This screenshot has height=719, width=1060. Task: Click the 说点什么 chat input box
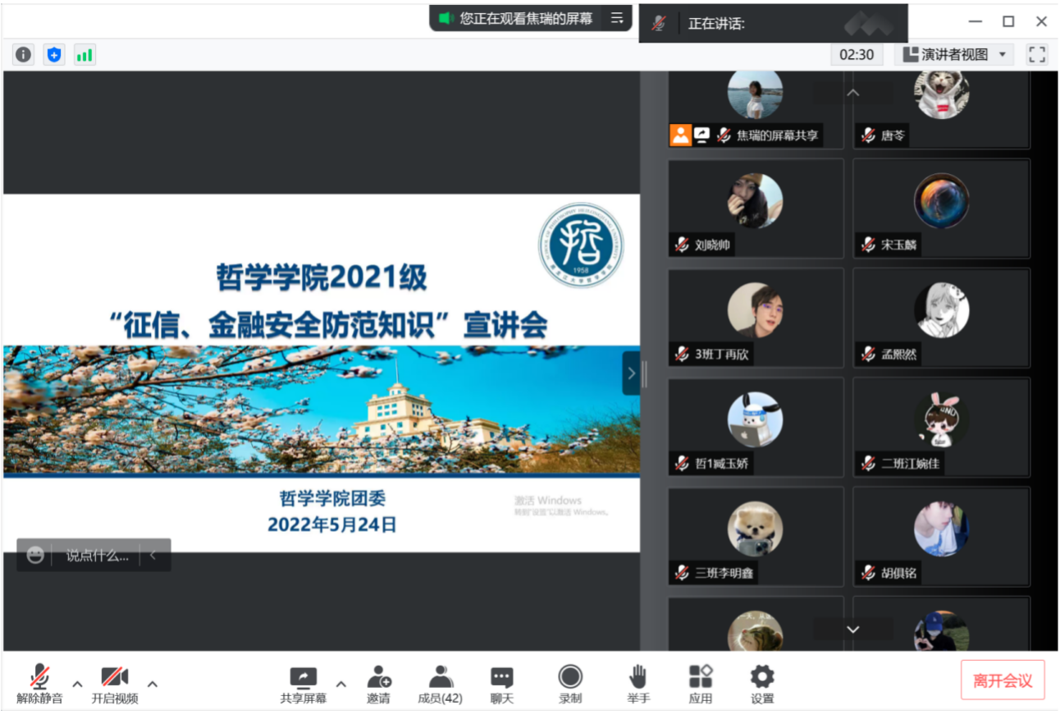97,556
